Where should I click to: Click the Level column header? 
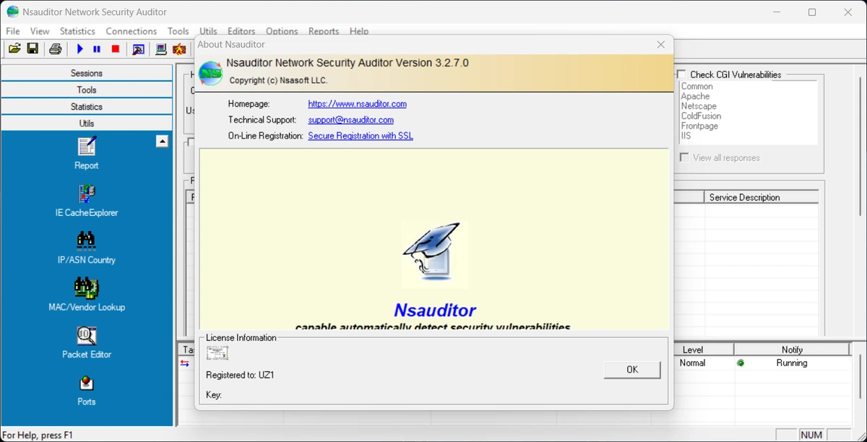692,350
